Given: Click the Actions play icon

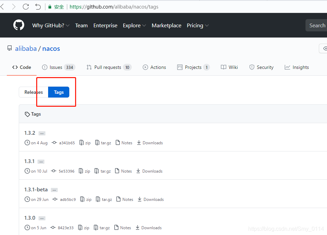Looking at the screenshot, I should click(x=145, y=67).
